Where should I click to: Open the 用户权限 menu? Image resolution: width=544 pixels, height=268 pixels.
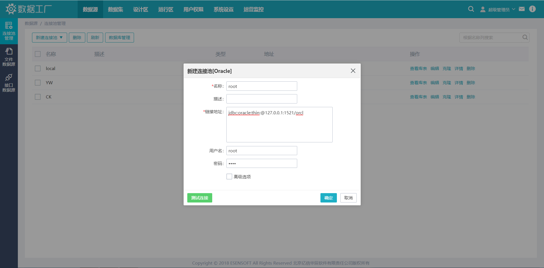194,9
